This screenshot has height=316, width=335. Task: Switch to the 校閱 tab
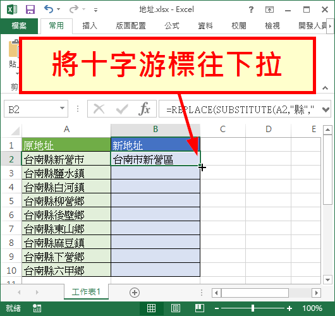(239, 26)
